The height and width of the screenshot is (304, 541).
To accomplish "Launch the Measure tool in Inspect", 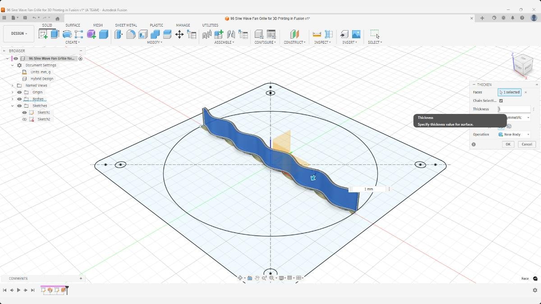I will [x=316, y=33].
